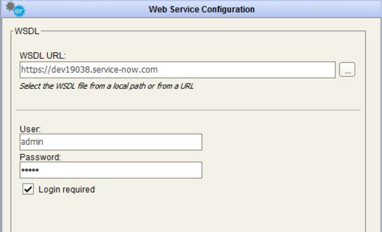Viewport: 382px width, 232px height.
Task: Open the WSDL file browse dialog
Action: [x=347, y=70]
